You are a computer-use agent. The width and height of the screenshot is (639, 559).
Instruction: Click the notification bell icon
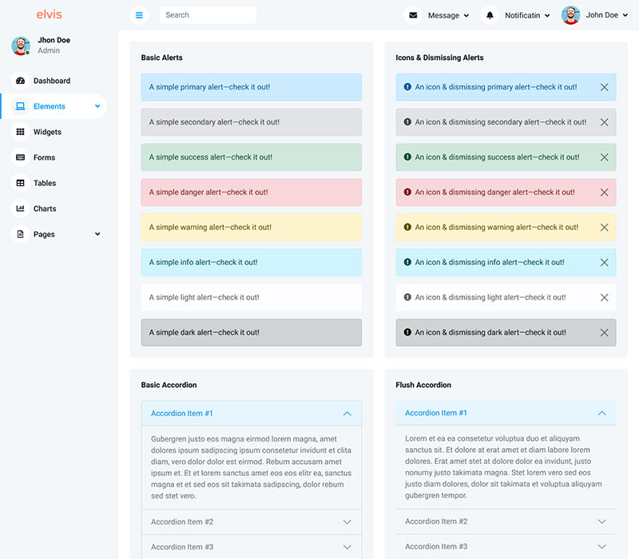point(490,15)
